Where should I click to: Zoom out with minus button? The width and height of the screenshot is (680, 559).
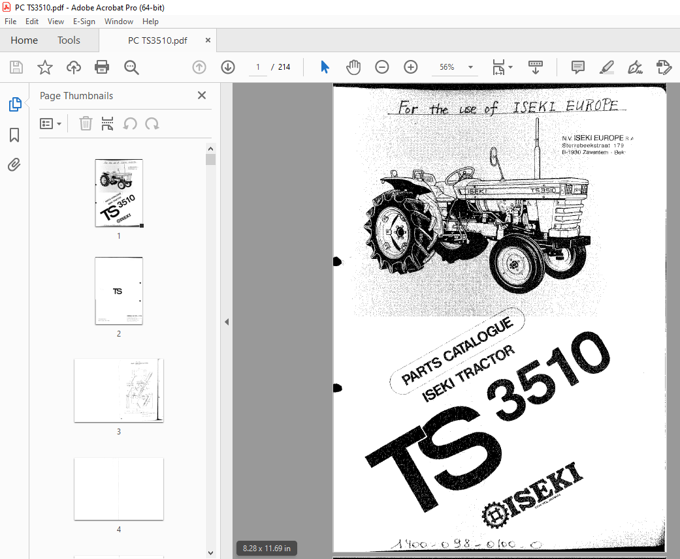382,67
